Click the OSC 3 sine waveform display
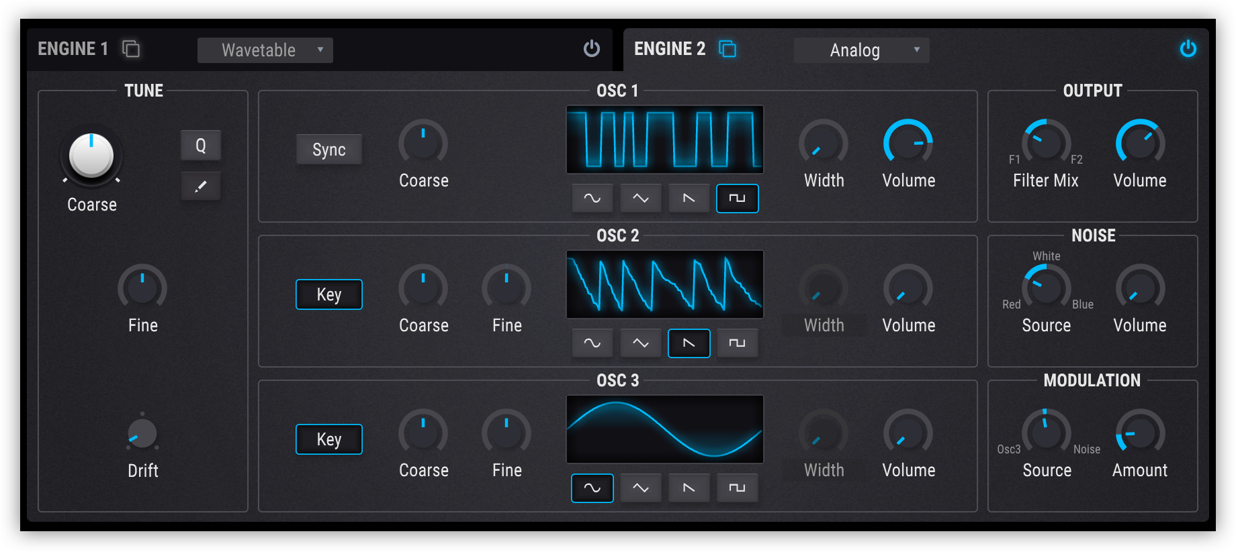 [665, 429]
